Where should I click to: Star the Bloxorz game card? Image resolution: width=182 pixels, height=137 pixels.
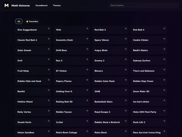(x=126, y=70)
